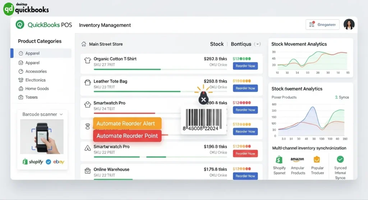Screen dimensions: 368x200
Task: Click the green Synced checkmark icon
Action: (340, 159)
